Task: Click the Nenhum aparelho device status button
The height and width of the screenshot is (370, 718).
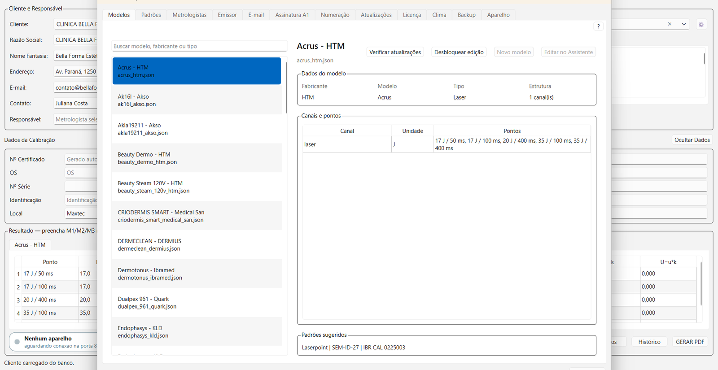Action: coord(54,342)
